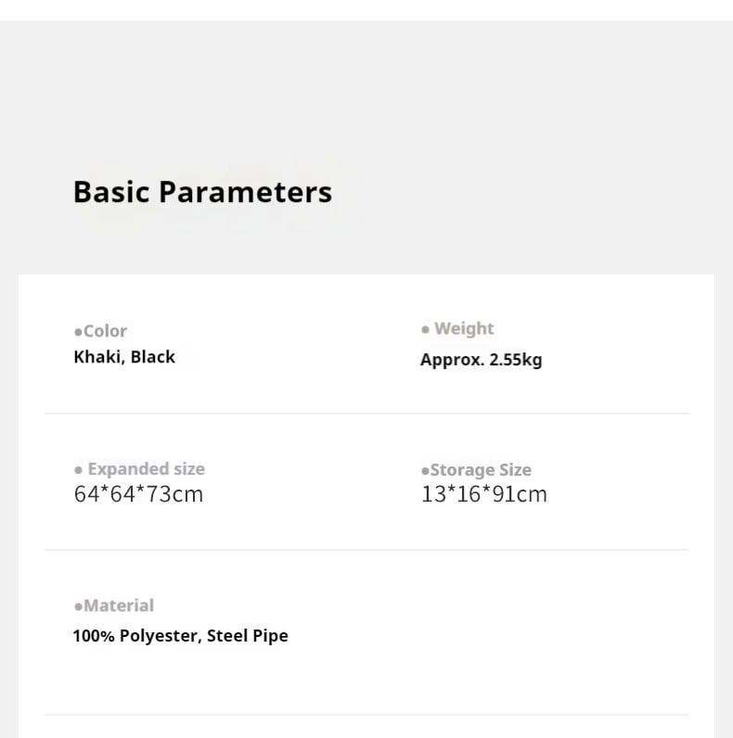Click the Weight label
733x738 pixels.
click(x=464, y=329)
